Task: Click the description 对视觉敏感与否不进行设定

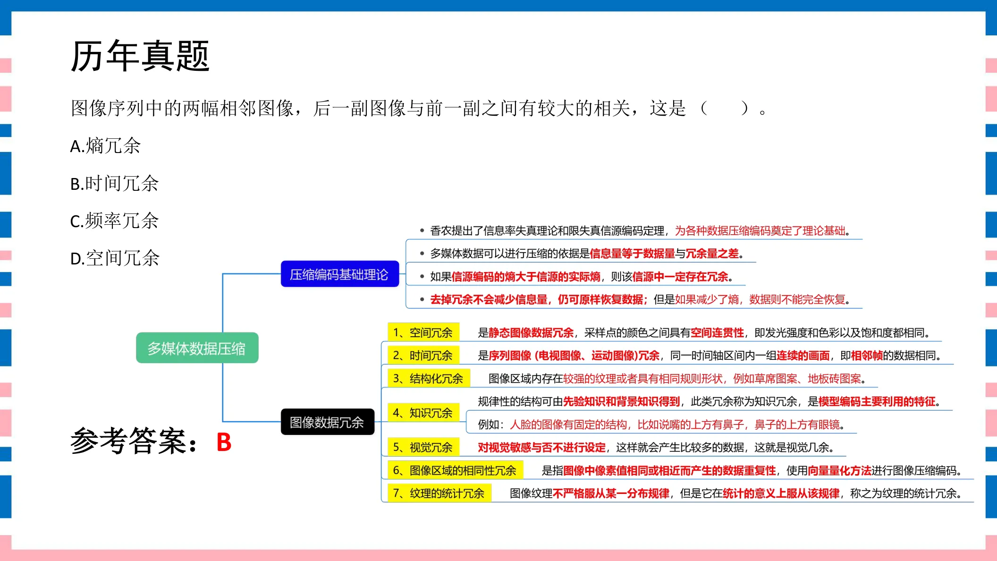Action: click(x=656, y=447)
